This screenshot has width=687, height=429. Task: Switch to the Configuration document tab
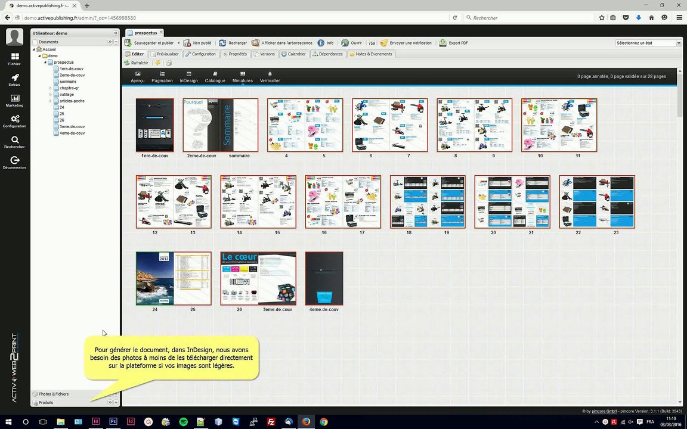pyautogui.click(x=200, y=54)
